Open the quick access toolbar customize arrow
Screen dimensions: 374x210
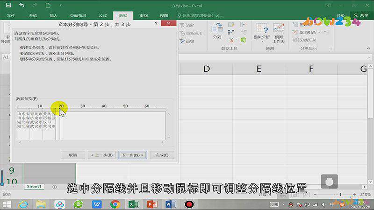pos(61,5)
